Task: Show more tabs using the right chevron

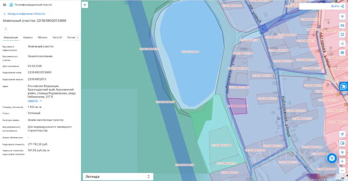Action: (77, 37)
